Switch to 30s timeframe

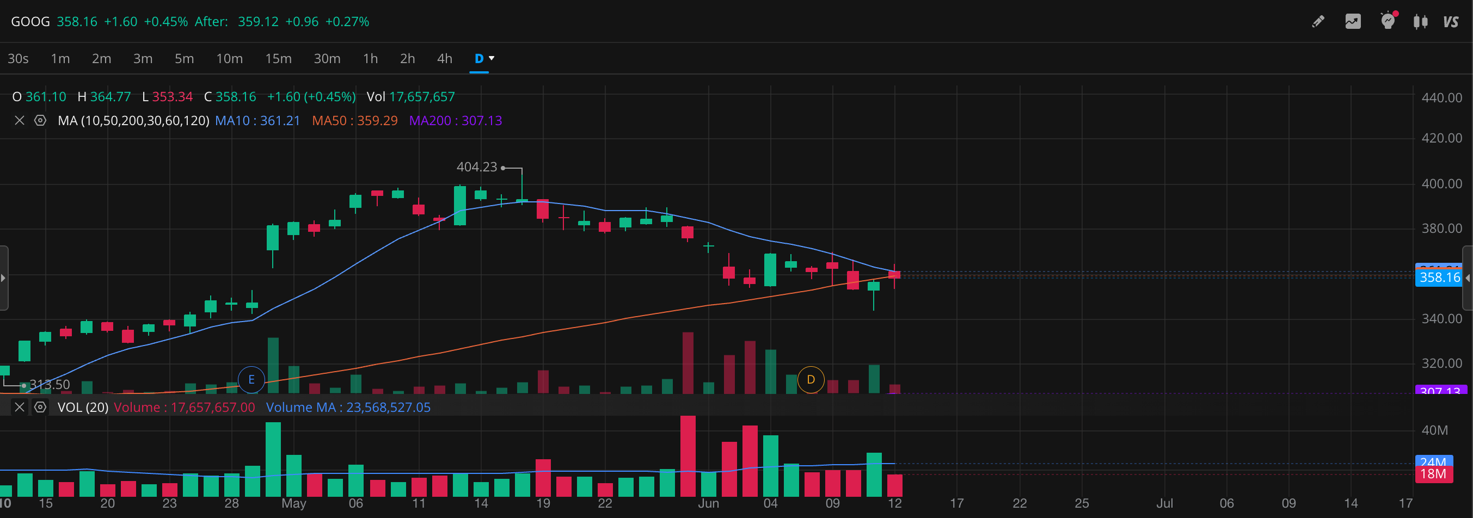coord(18,58)
